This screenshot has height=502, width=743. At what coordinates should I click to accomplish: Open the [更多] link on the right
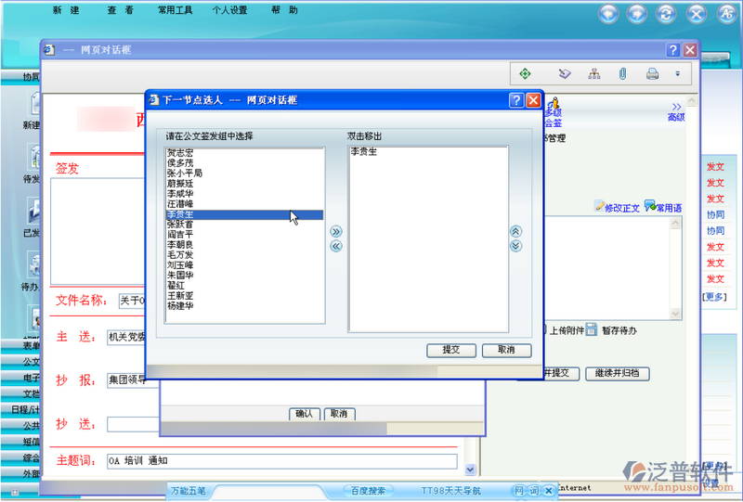[714, 297]
